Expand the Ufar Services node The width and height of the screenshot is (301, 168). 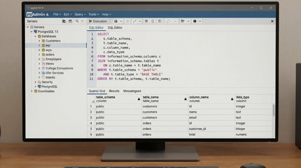coord(39,73)
